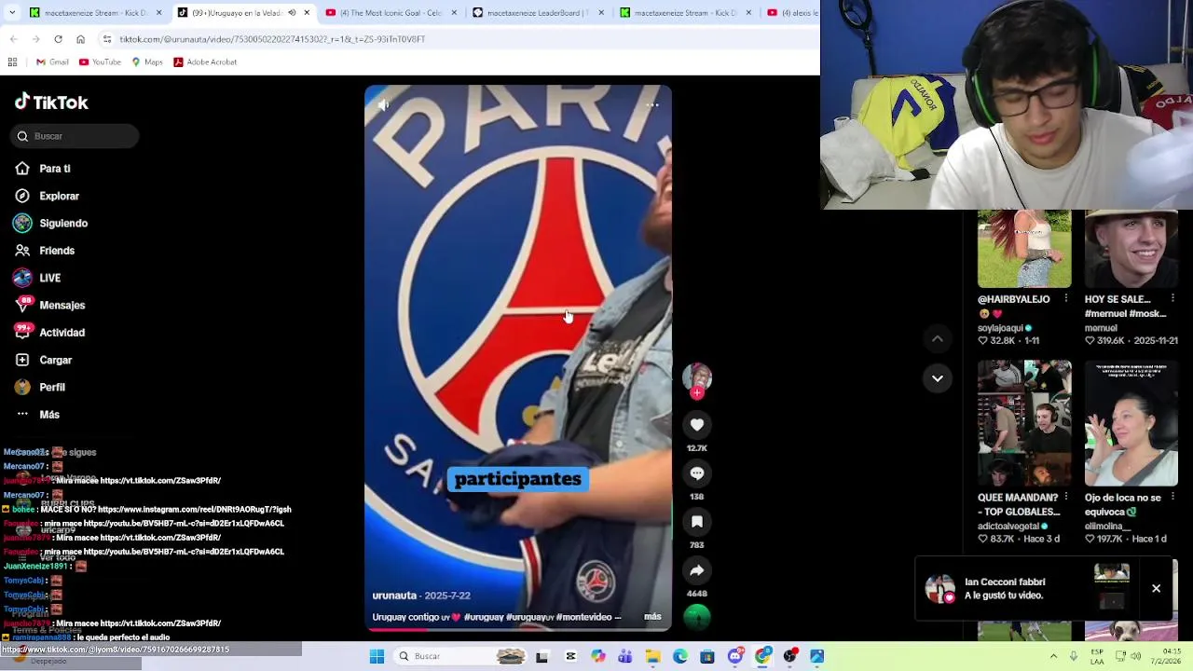Open the Ian Cecconi fabbri like notification
This screenshot has width=1193, height=671.
click(1025, 589)
